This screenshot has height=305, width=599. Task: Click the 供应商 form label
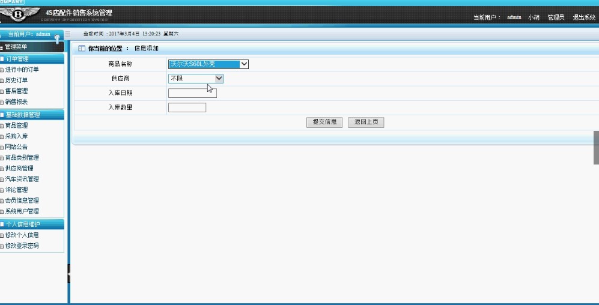(120, 79)
